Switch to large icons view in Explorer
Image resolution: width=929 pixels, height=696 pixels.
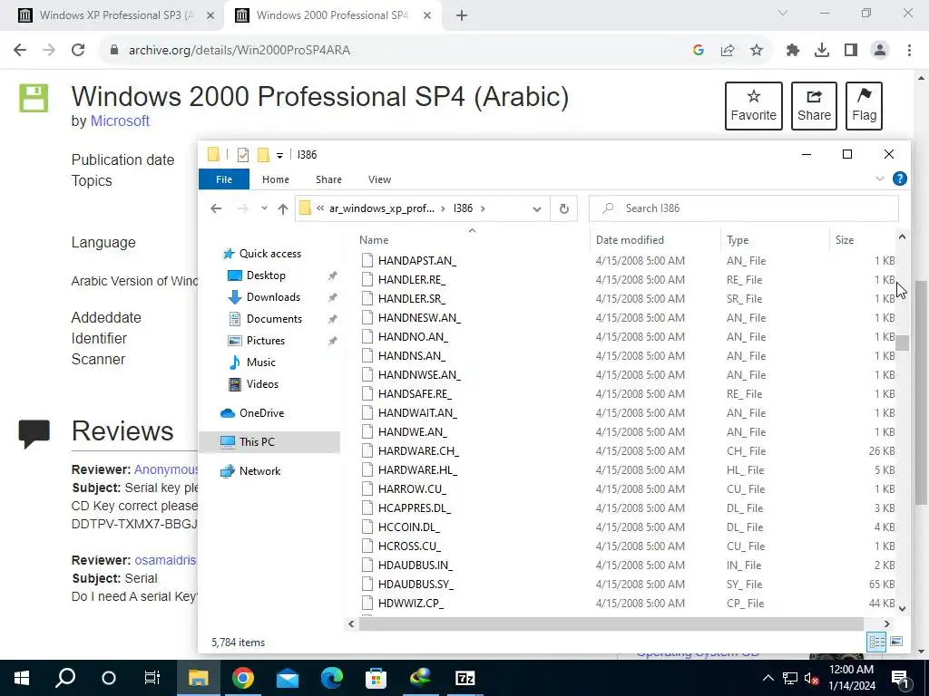pos(896,642)
